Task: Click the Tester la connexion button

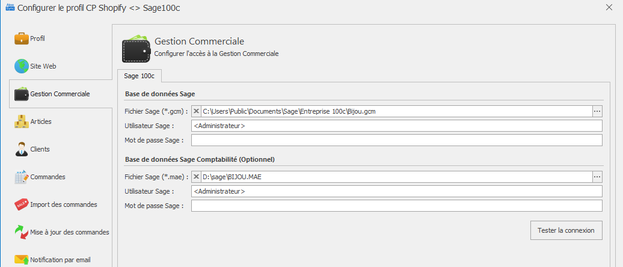Action: [566, 230]
